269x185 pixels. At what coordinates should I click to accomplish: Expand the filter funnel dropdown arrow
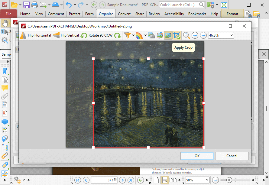pyautogui.click(x=133, y=35)
